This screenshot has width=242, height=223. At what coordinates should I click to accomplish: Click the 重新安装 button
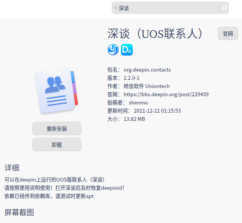click(57, 128)
